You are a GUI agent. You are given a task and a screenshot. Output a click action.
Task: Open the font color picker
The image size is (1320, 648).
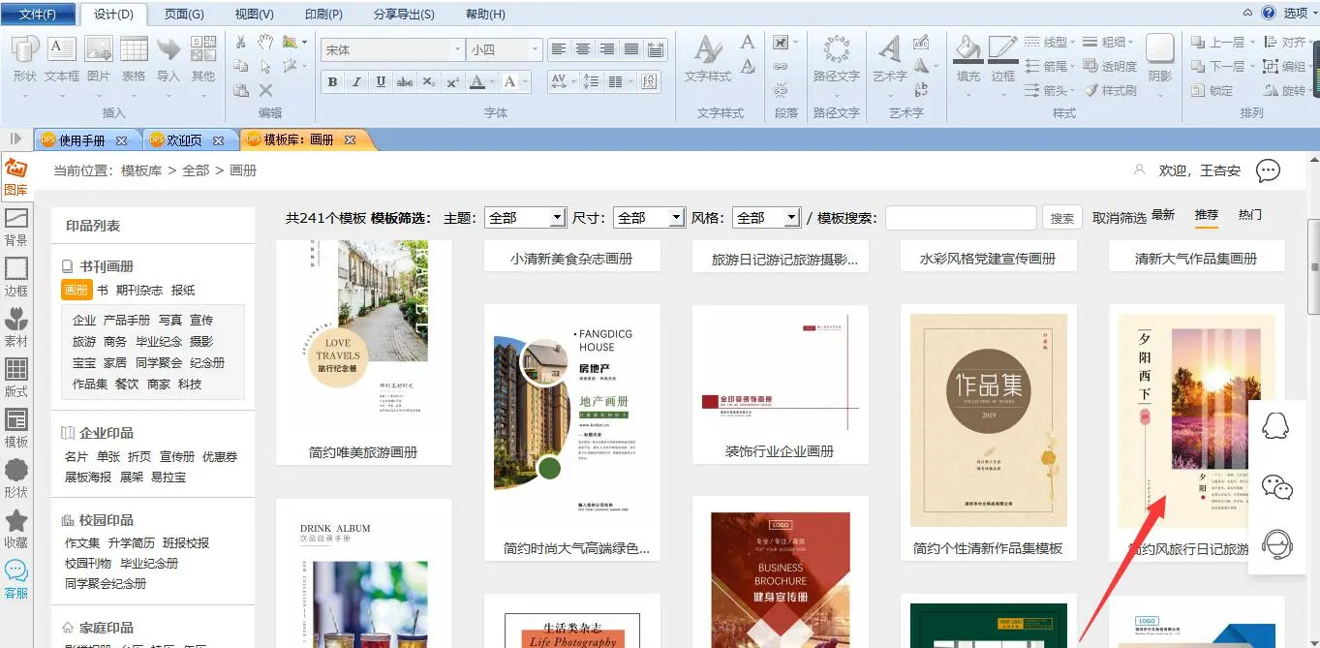point(476,82)
